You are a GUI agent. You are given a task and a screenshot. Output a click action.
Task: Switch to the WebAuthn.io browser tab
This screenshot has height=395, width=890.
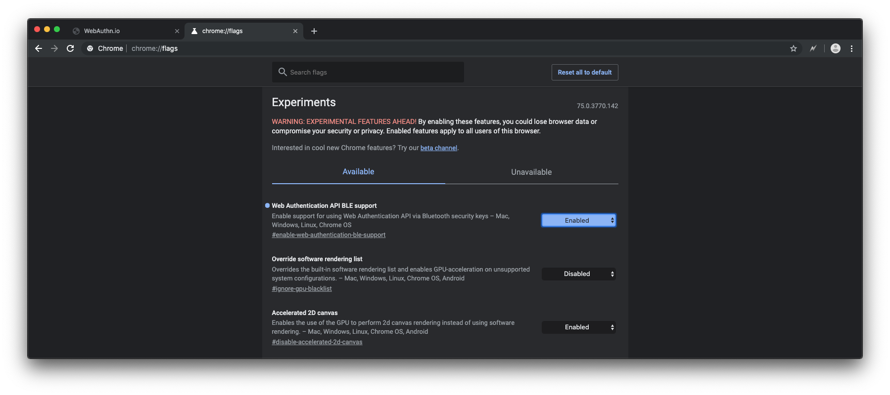pos(124,31)
